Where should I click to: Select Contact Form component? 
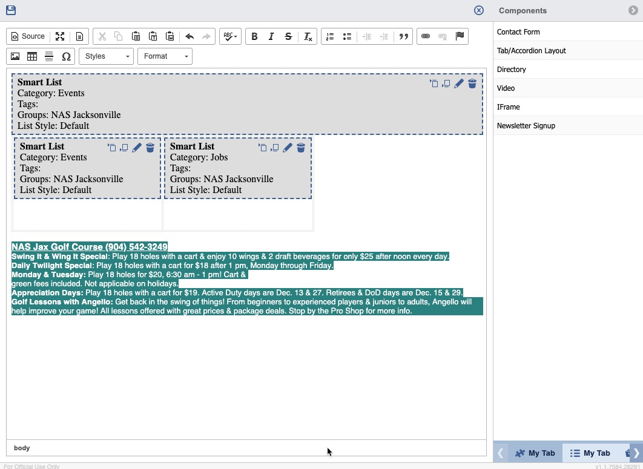point(518,32)
